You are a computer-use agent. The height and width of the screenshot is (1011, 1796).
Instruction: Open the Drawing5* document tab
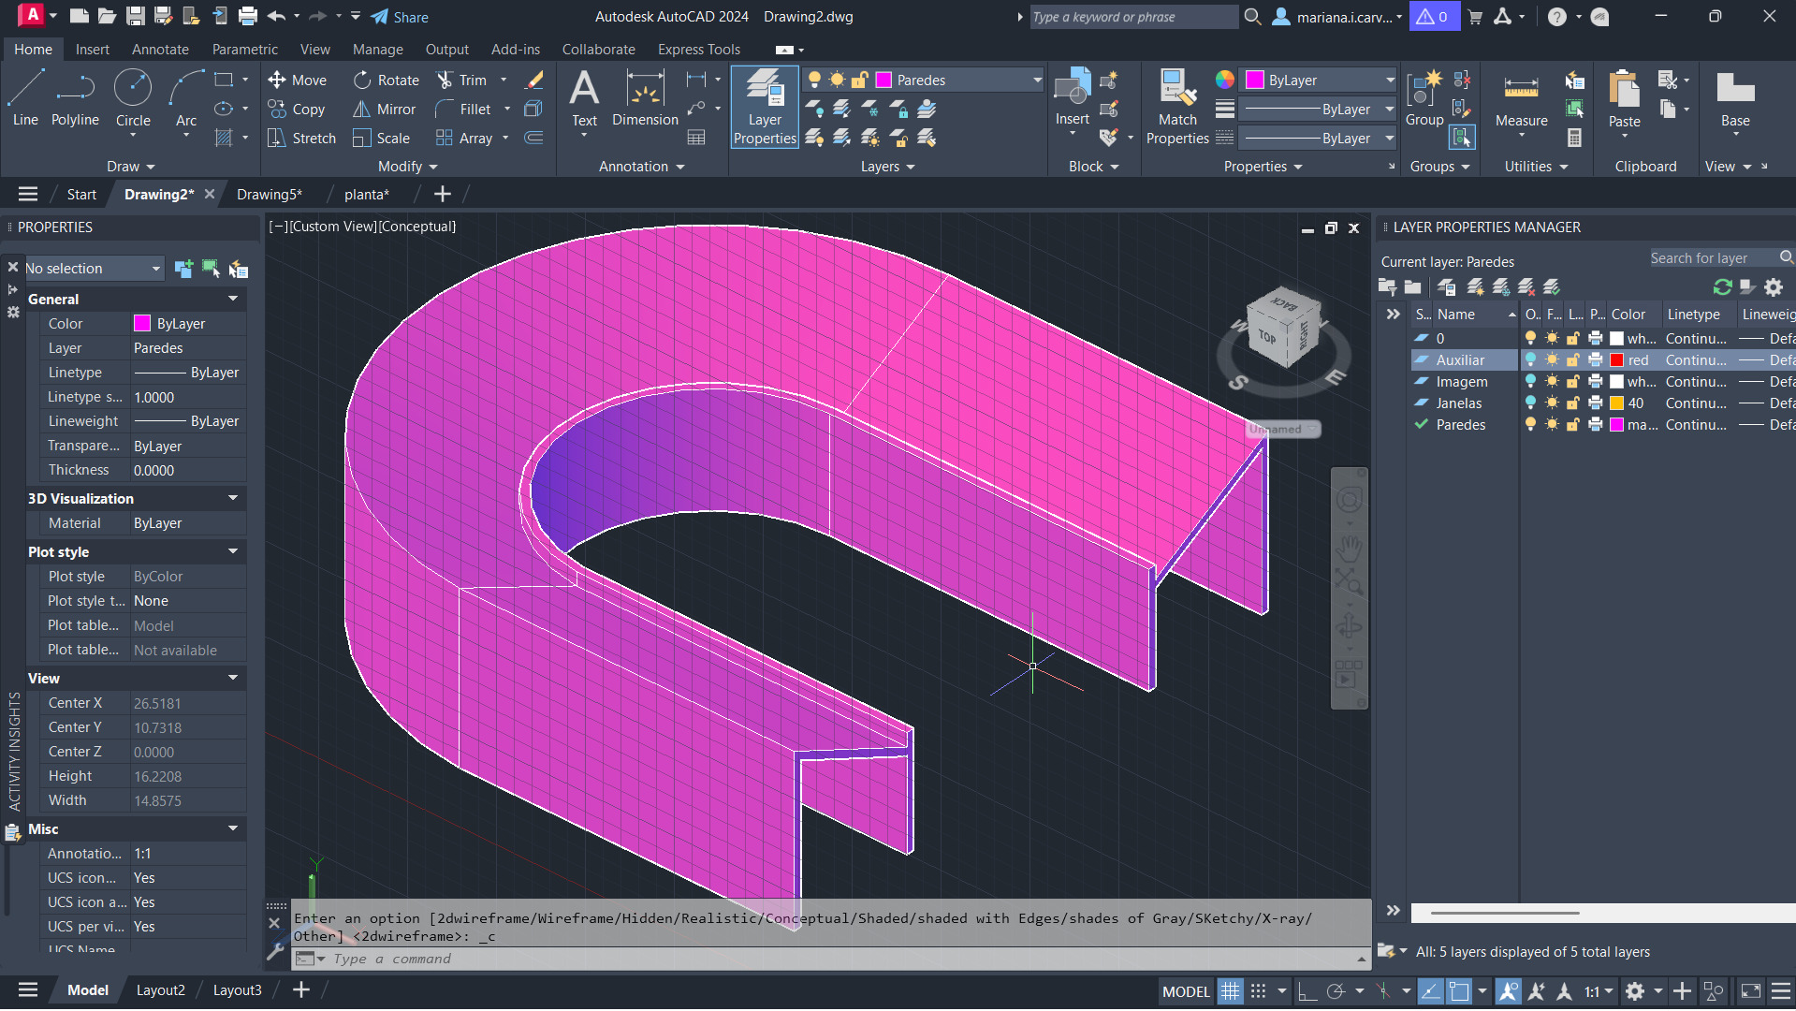pos(269,195)
